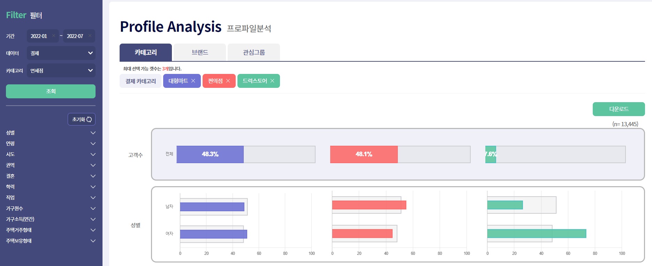
Task: Open the 카테고리 dropdown showing 면세점
Action: (x=61, y=70)
